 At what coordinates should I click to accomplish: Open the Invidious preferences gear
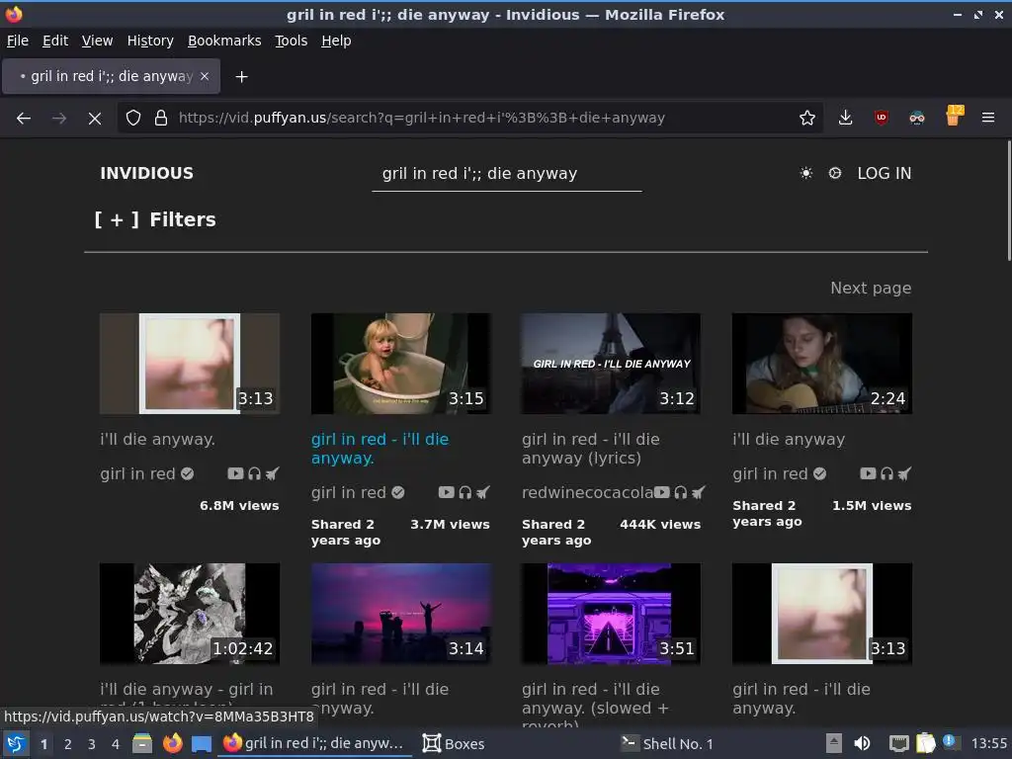point(834,173)
